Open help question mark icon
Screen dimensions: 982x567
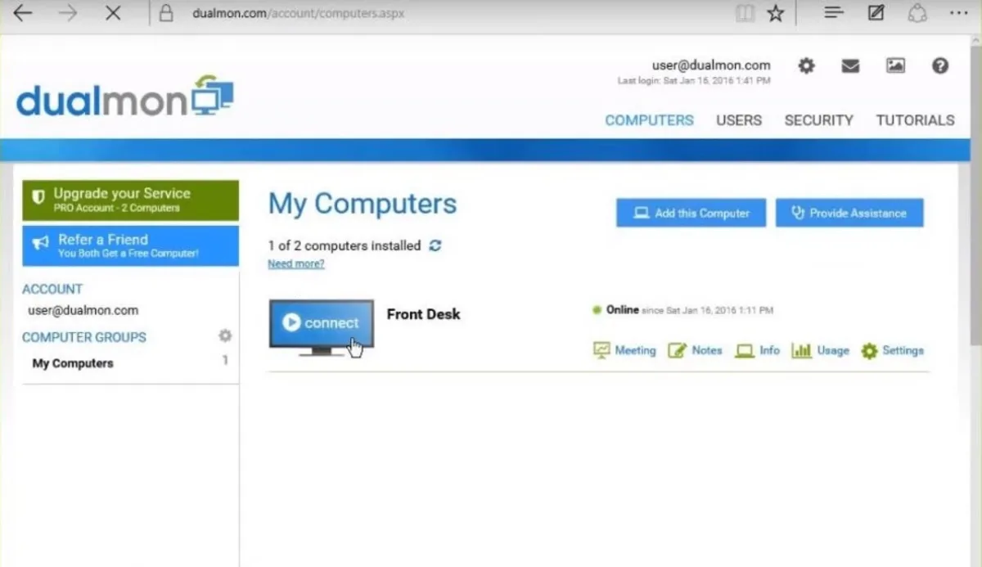940,65
